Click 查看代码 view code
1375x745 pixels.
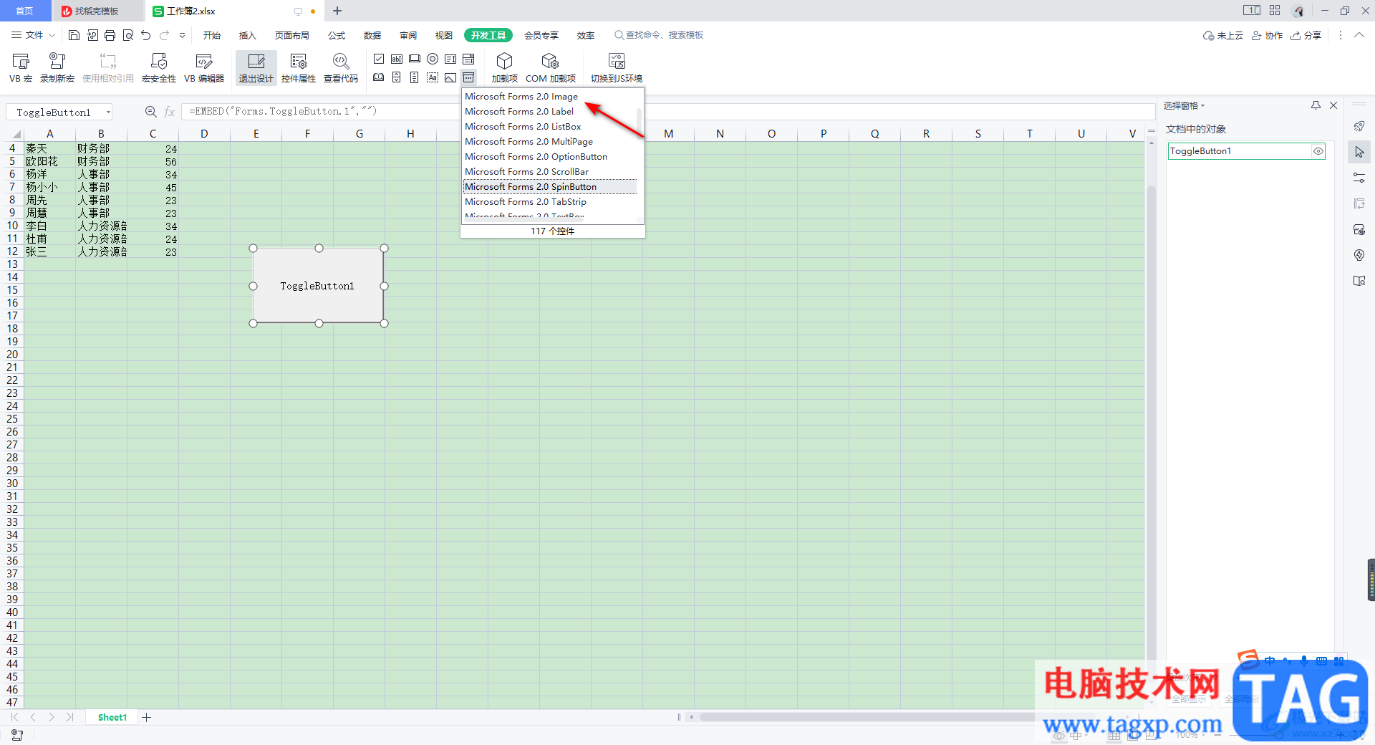(x=341, y=68)
